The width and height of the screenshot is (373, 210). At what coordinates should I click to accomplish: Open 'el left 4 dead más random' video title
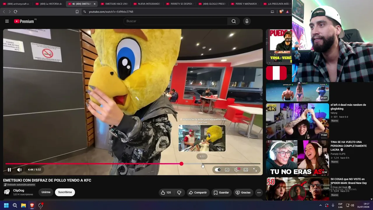(348, 107)
